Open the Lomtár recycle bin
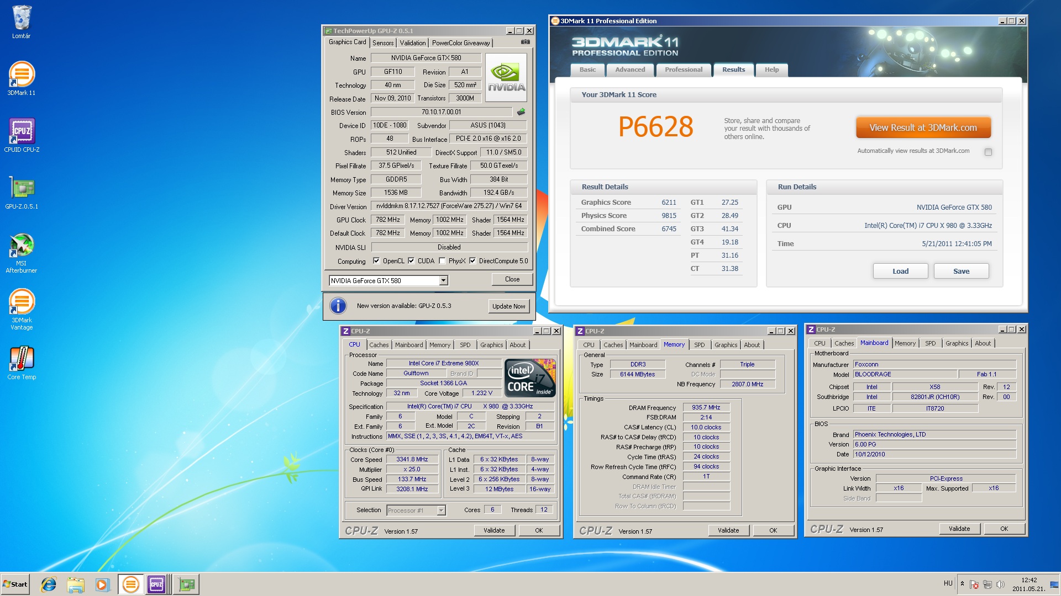Screen dimensions: 1061x596 22,18
